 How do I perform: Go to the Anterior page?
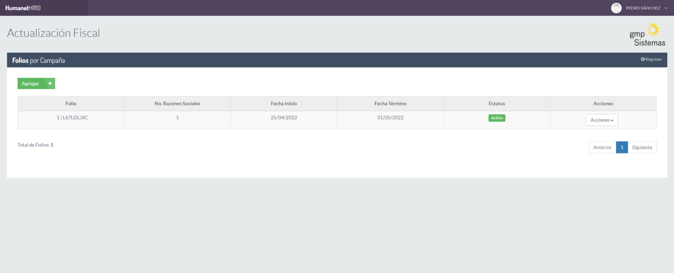click(x=602, y=147)
